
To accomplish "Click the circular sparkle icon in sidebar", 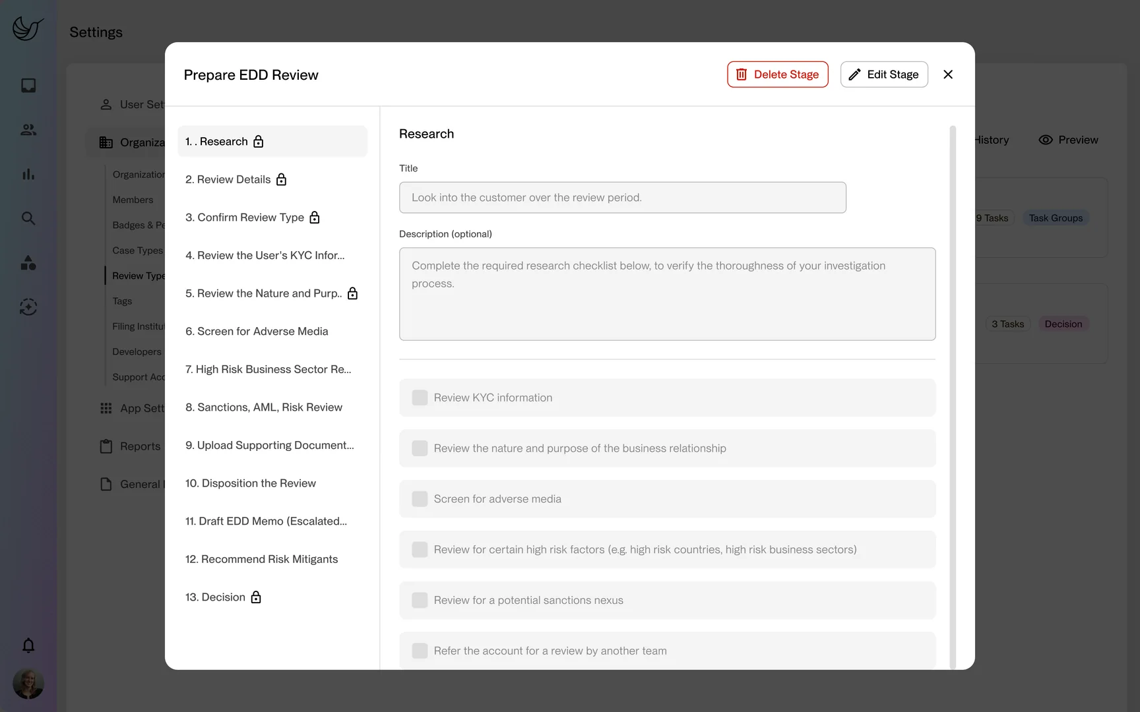I will (28, 307).
